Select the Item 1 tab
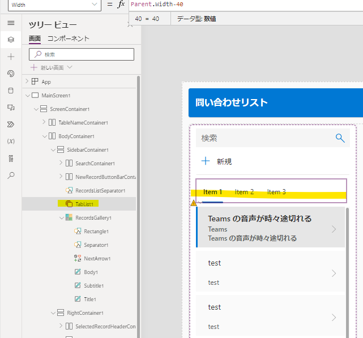This screenshot has height=338, width=363. pos(212,192)
